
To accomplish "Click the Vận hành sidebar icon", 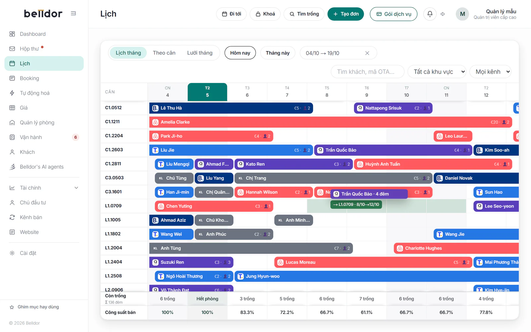I will click(x=12, y=137).
